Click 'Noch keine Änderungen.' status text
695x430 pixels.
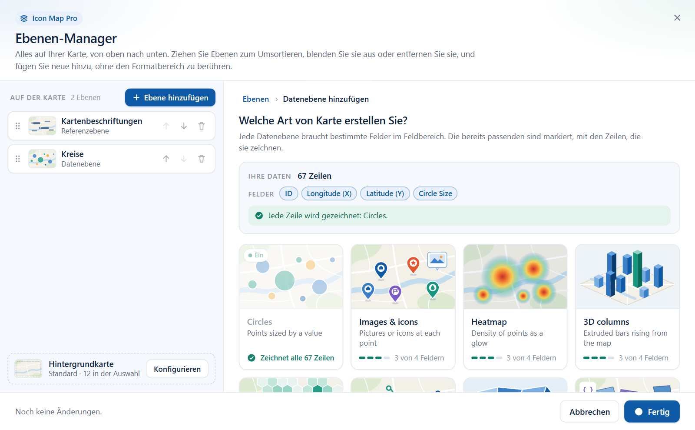click(x=59, y=412)
